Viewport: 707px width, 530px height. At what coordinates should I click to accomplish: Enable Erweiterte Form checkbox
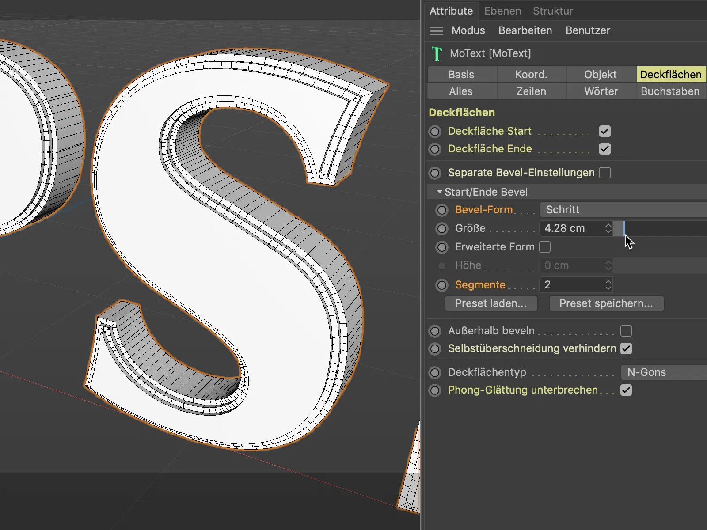pyautogui.click(x=545, y=247)
